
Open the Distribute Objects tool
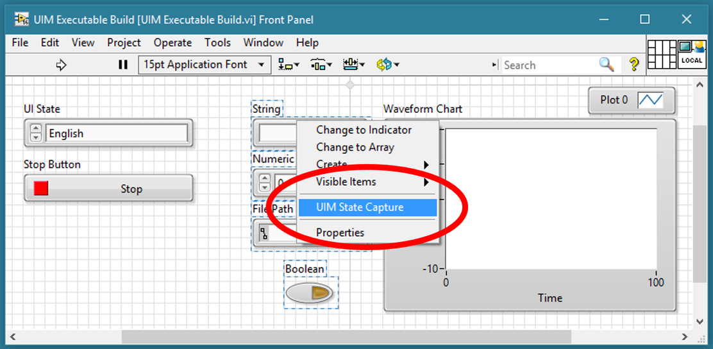click(x=321, y=65)
